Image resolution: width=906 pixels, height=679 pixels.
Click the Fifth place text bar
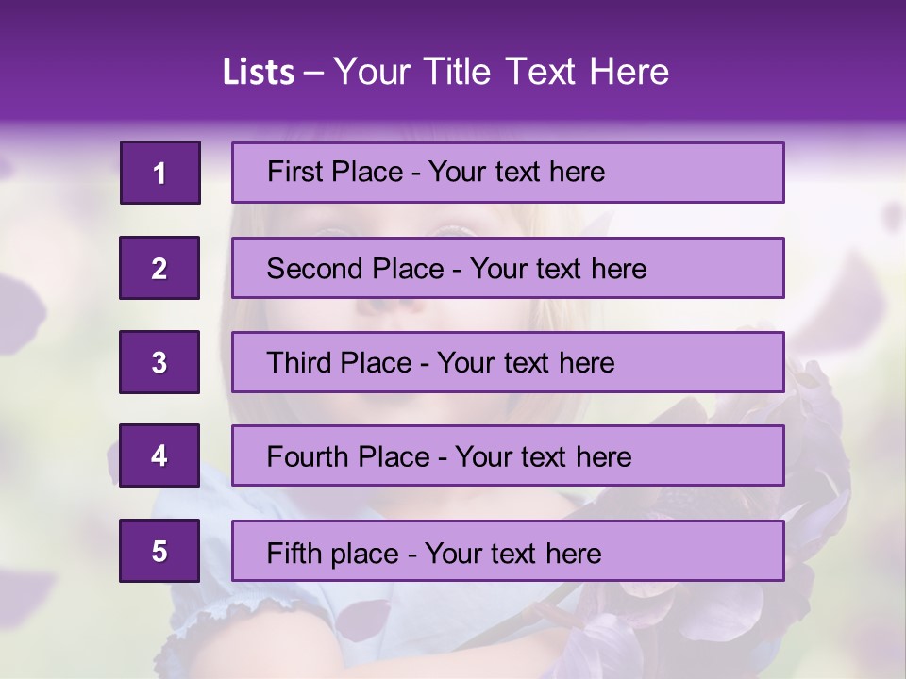click(x=508, y=551)
